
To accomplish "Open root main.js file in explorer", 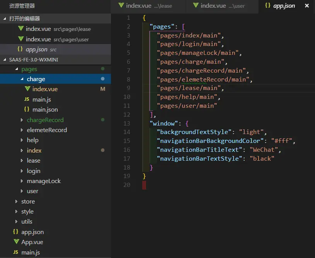I will pyautogui.click(x=55, y=252).
